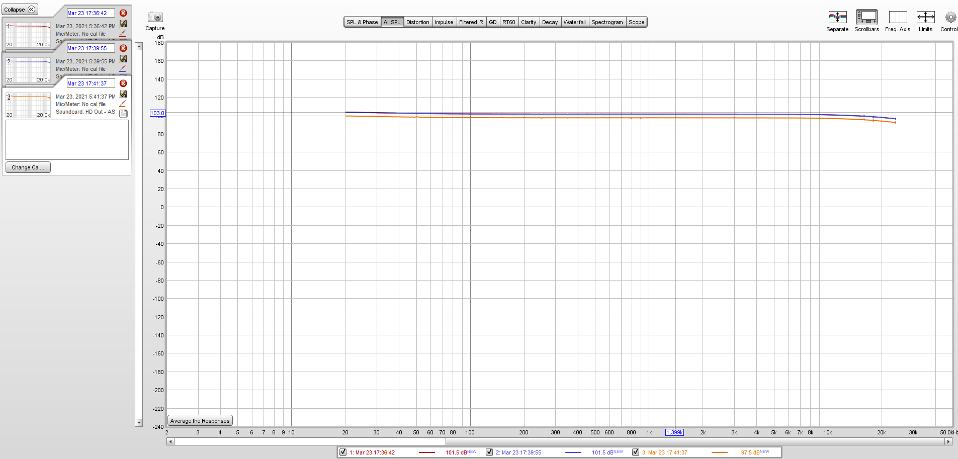This screenshot has width=958, height=459.
Task: Edit the name field Mar 23 17:39:55
Action: pyautogui.click(x=91, y=48)
